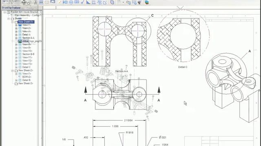
Task: Select BOM<2> under New Sheet<2>
Action: click(x=27, y=77)
